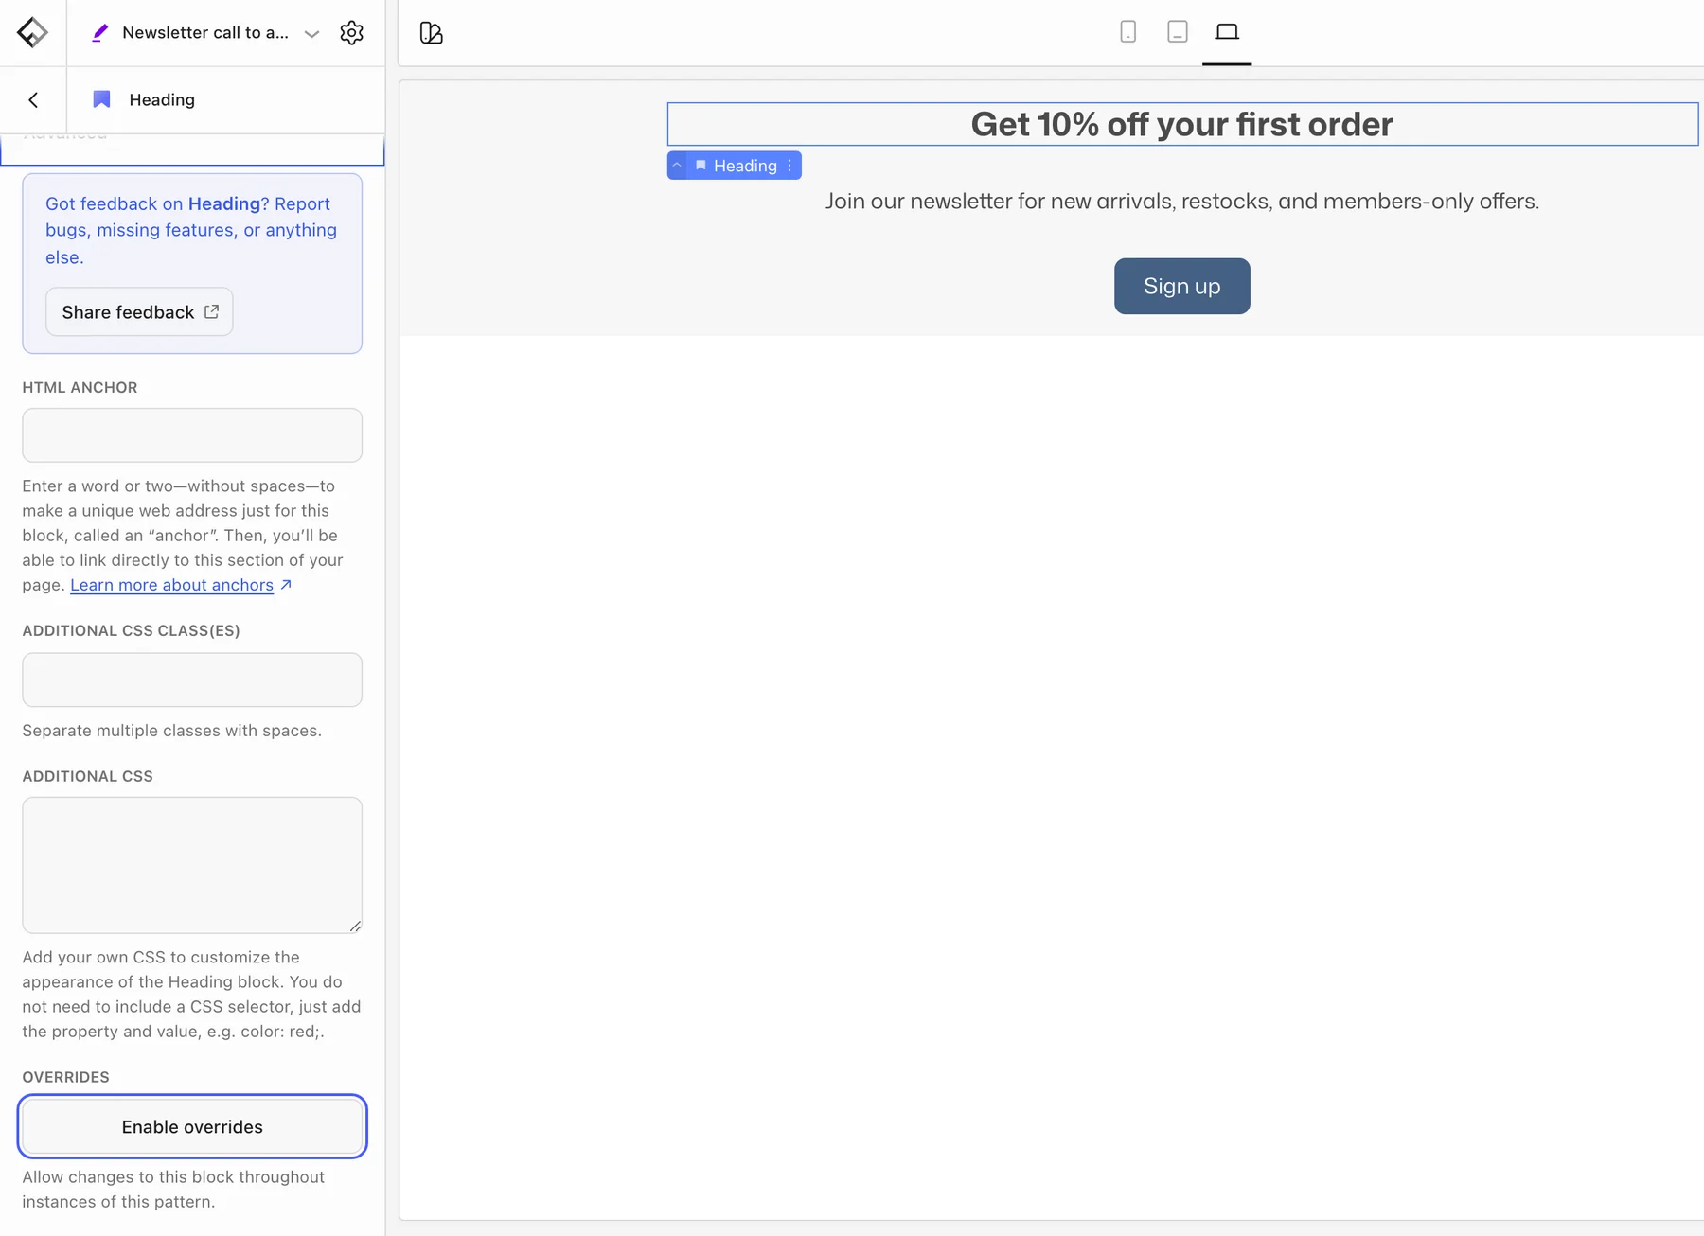
Task: Switch to tablet preview device icon
Action: click(1177, 32)
